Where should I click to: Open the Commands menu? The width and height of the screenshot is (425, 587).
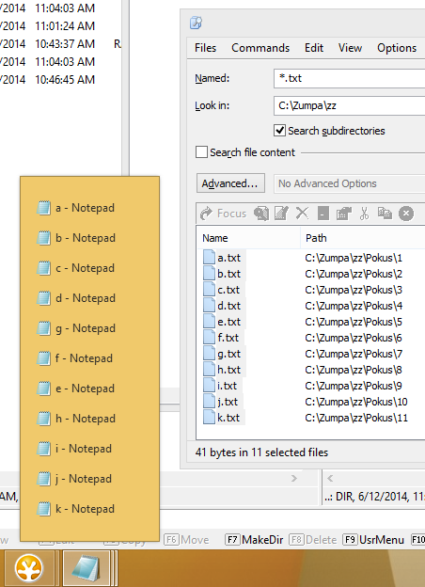pyautogui.click(x=260, y=48)
